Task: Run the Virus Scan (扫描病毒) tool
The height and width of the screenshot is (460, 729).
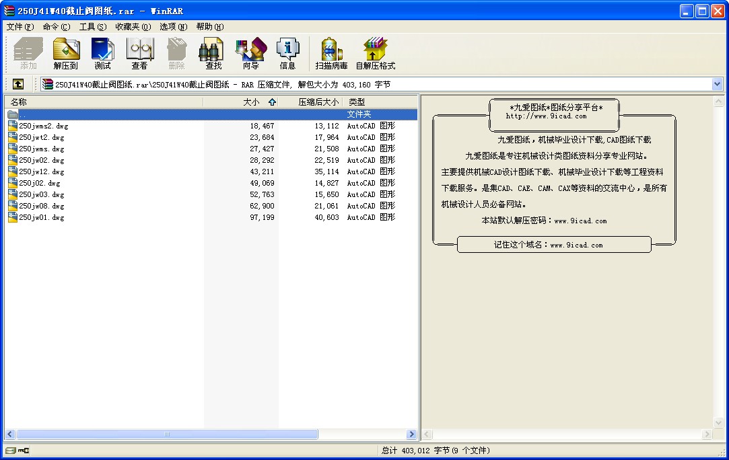Action: (x=331, y=53)
